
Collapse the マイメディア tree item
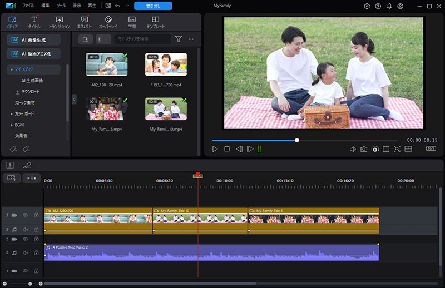coord(11,69)
